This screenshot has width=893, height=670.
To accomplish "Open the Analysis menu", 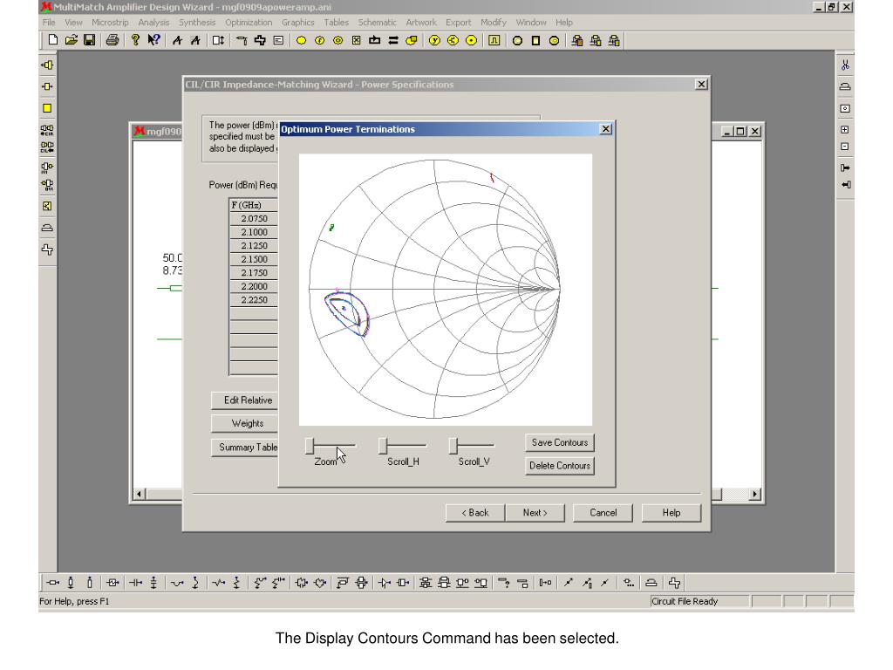I will [x=153, y=22].
